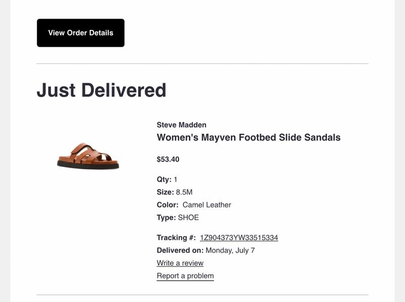Click the Steve Madden brand name
The image size is (405, 302).
click(181, 125)
